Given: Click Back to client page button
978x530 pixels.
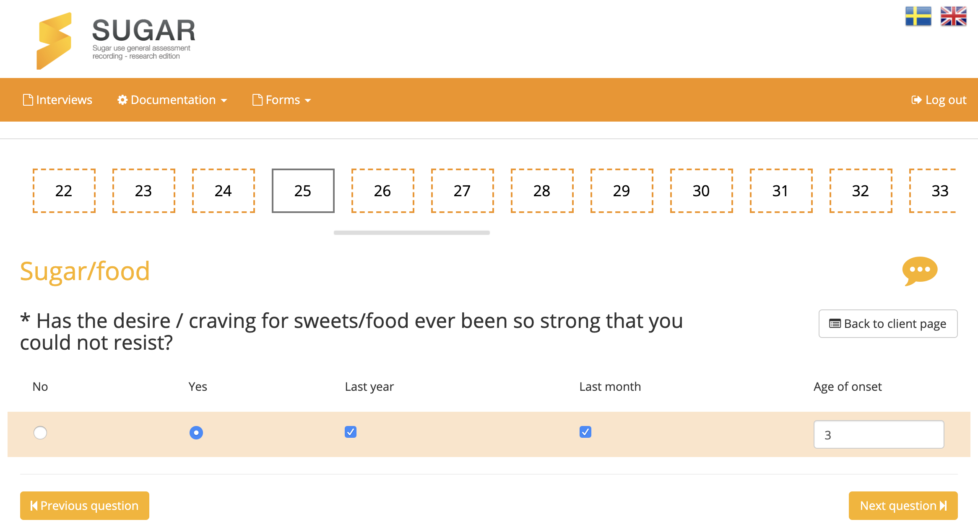Looking at the screenshot, I should (x=888, y=324).
